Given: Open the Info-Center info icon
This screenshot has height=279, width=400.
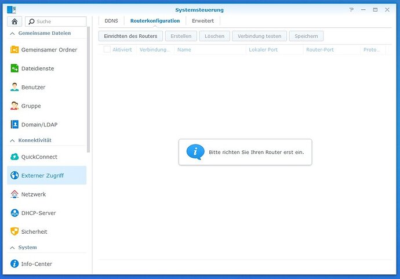Looking at the screenshot, I should pos(14,264).
